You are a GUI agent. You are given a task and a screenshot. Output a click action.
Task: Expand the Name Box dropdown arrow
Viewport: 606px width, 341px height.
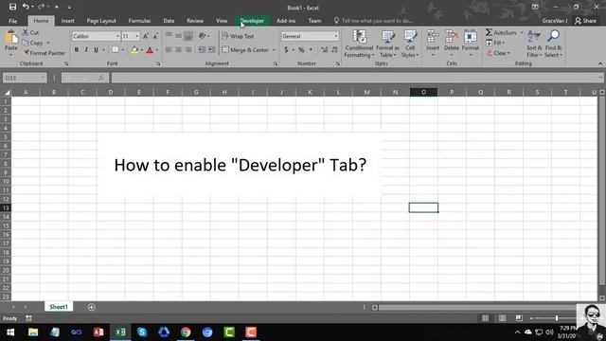point(43,78)
